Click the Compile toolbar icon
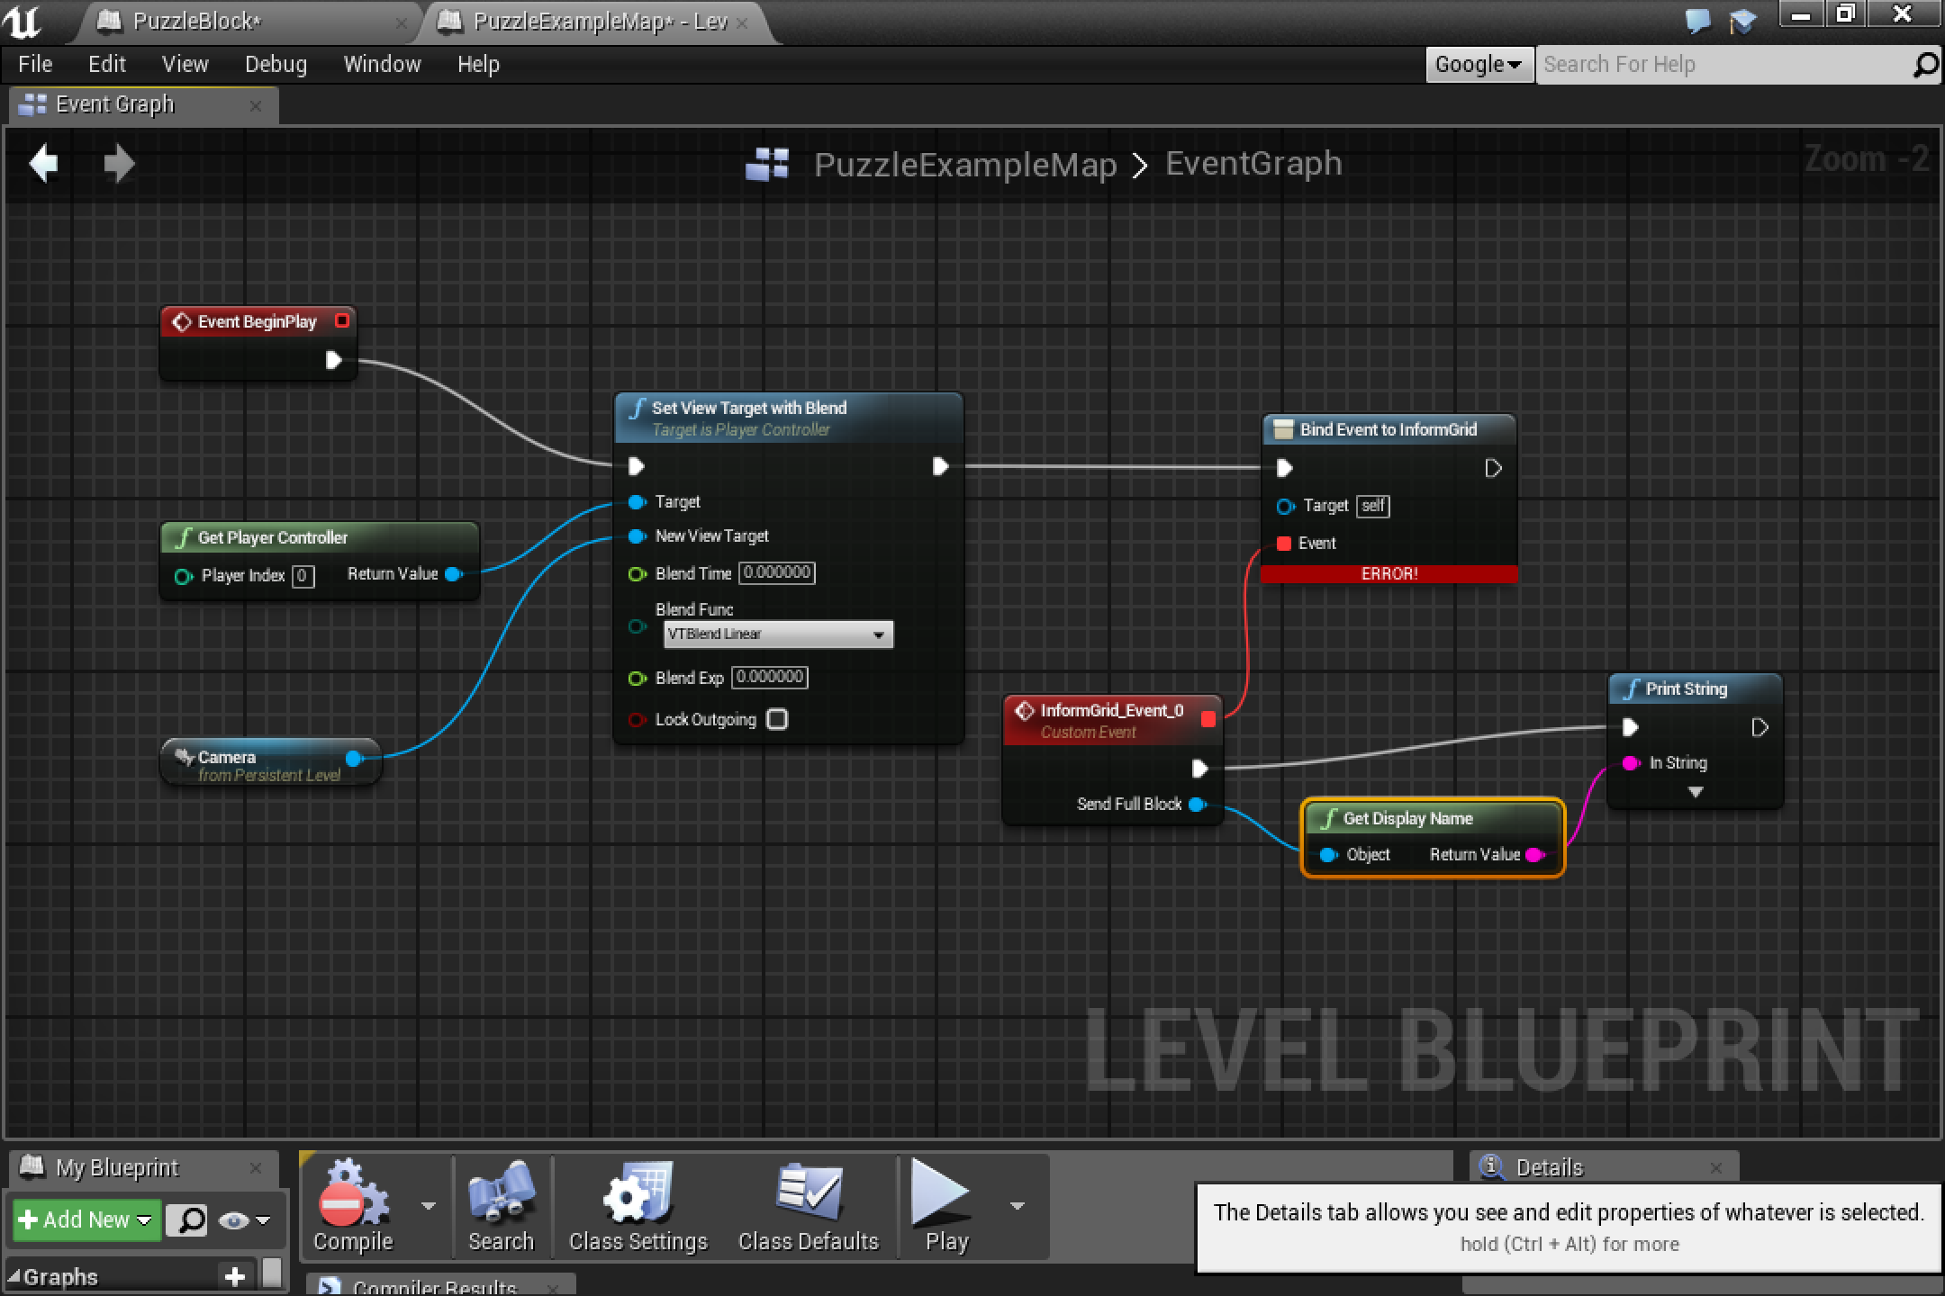This screenshot has height=1296, width=1945. pos(353,1206)
